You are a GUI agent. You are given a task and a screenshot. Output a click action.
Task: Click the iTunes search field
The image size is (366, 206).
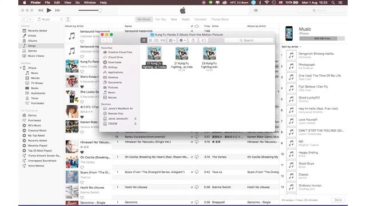[322, 10]
